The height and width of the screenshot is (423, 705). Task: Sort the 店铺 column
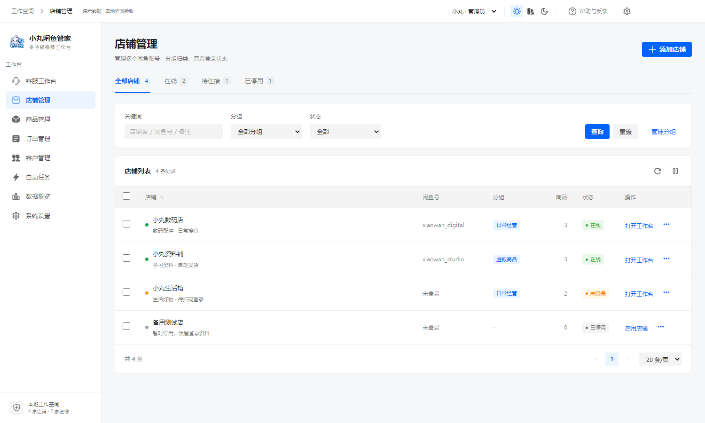[162, 197]
